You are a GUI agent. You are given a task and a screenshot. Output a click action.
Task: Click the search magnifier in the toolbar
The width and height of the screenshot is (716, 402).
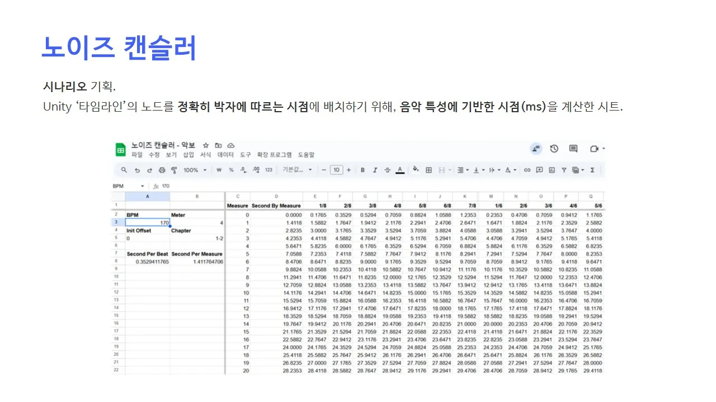tap(124, 170)
